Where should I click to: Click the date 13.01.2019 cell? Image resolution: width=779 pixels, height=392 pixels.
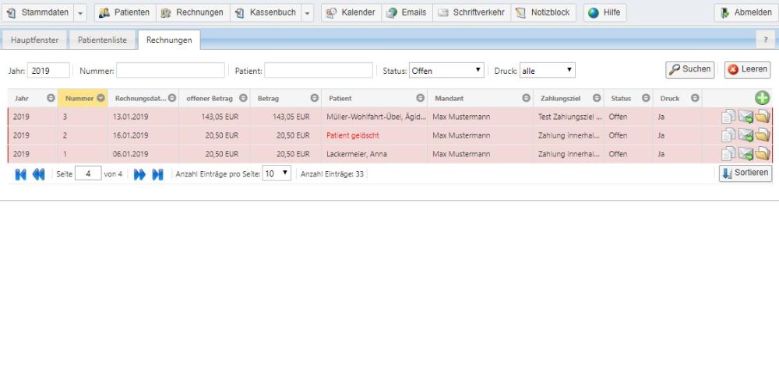click(143, 117)
